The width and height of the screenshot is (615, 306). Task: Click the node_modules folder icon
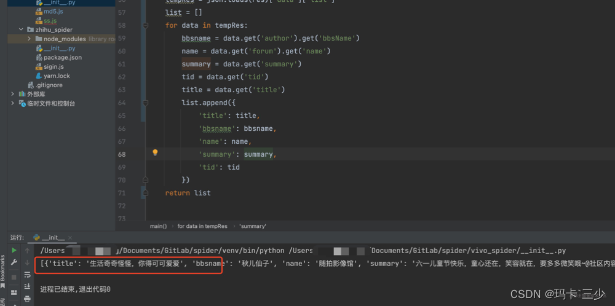(x=38, y=39)
